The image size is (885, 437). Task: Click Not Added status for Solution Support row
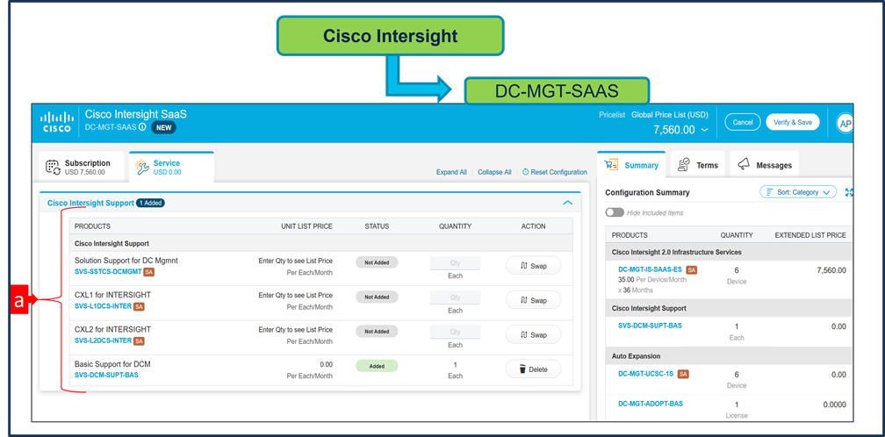(x=377, y=262)
